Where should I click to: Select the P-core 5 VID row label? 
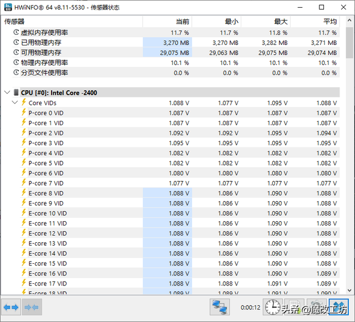[46, 163]
